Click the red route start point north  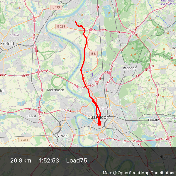76,22
